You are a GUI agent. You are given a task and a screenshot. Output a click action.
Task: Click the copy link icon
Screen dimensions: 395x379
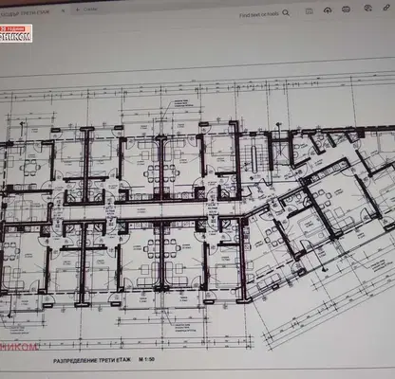pos(386,8)
